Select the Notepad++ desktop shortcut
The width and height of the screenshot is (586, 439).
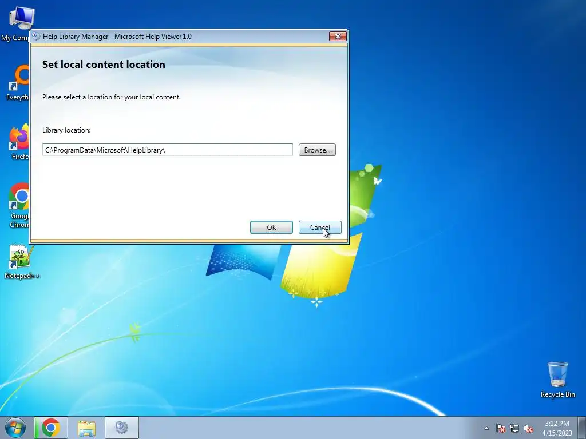coord(21,261)
